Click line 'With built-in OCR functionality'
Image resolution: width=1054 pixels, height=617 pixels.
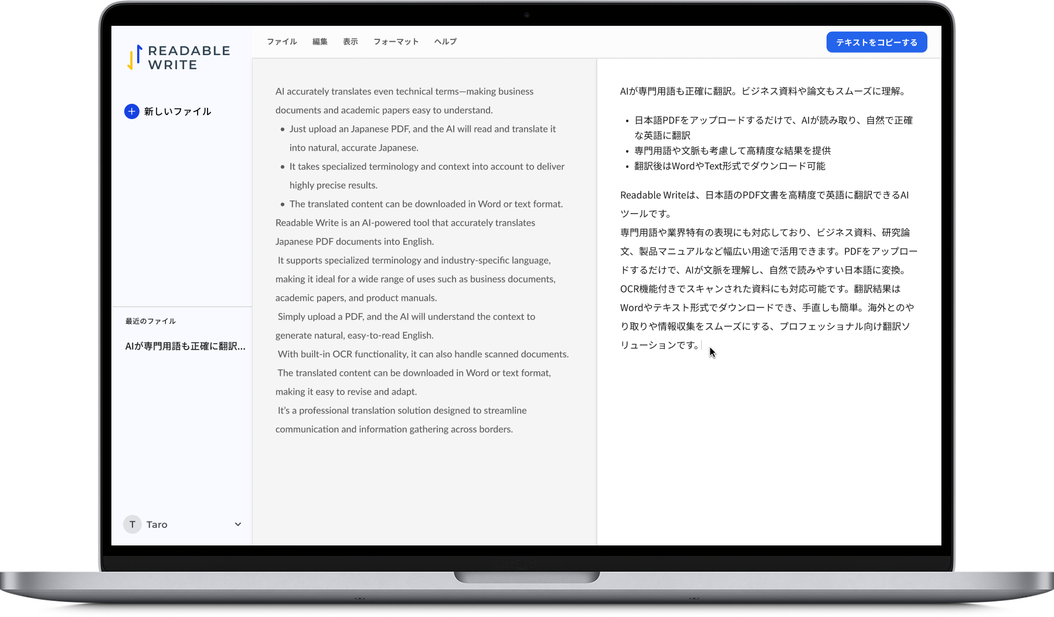tap(423, 354)
